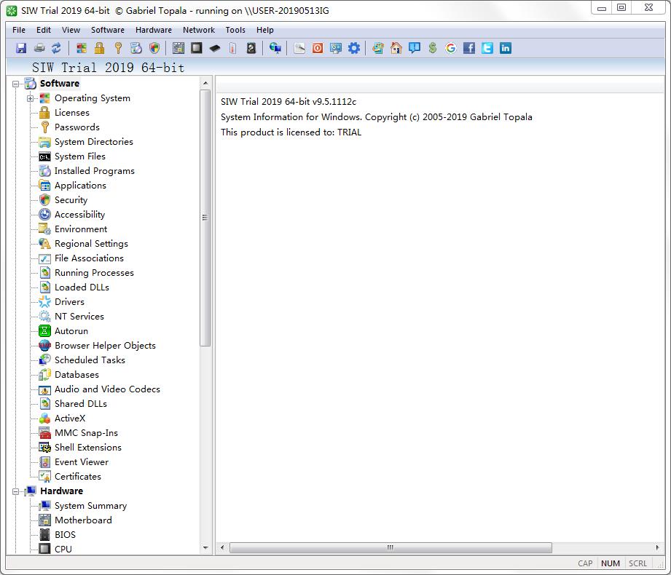Click the green dollar sign toolbar icon
This screenshot has height=575, width=671.
pos(433,48)
